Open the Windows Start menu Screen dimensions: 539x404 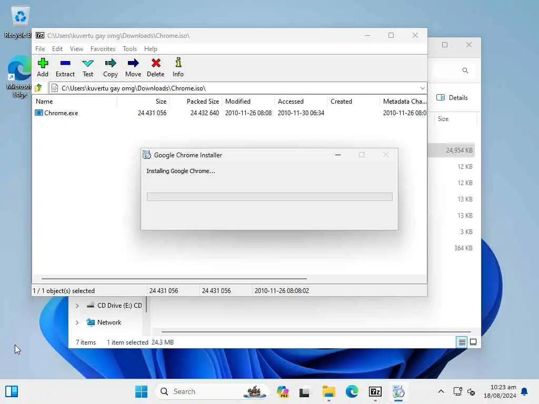tap(141, 391)
